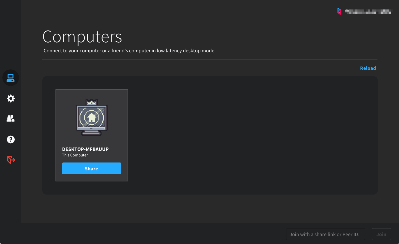Click the DESKTOP-MFBAUUP computer name
399x244 pixels.
[x=85, y=149]
